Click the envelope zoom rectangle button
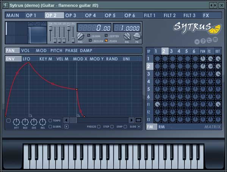Image resolution: width=227 pixels, height=172 pixels. point(138,120)
